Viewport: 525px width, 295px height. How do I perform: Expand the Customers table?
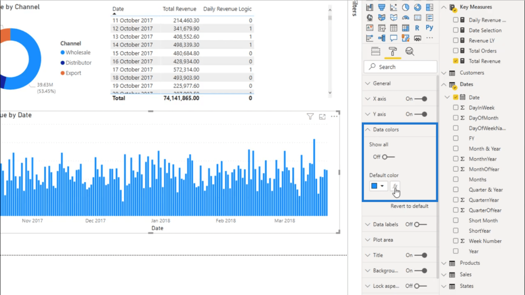click(444, 73)
